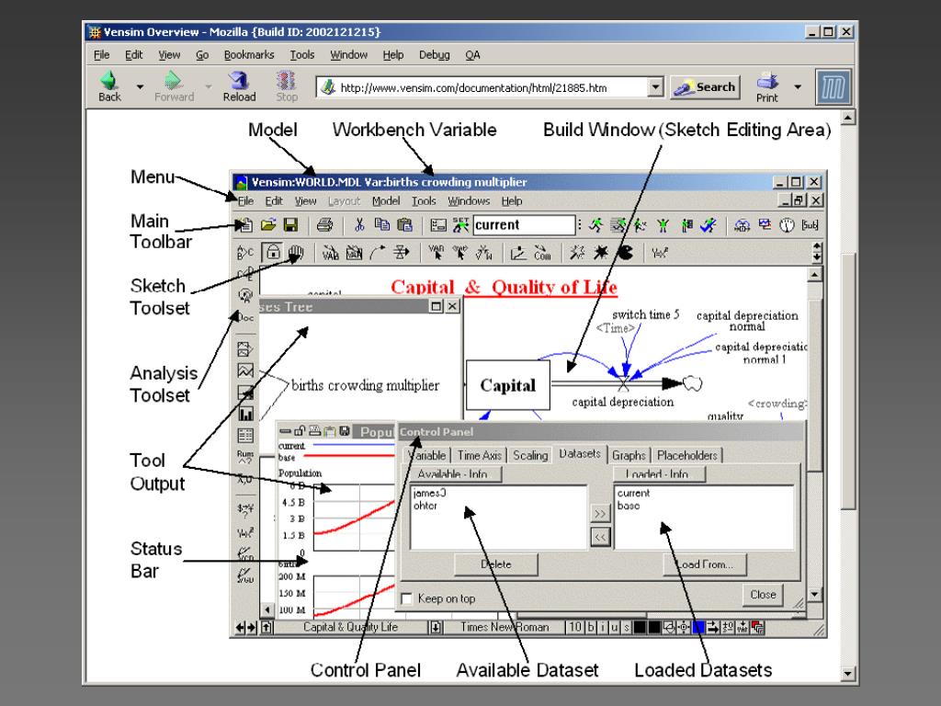This screenshot has width=941, height=706.
Task: Toggle strikethrough 's' in sketch status bar
Action: [626, 627]
